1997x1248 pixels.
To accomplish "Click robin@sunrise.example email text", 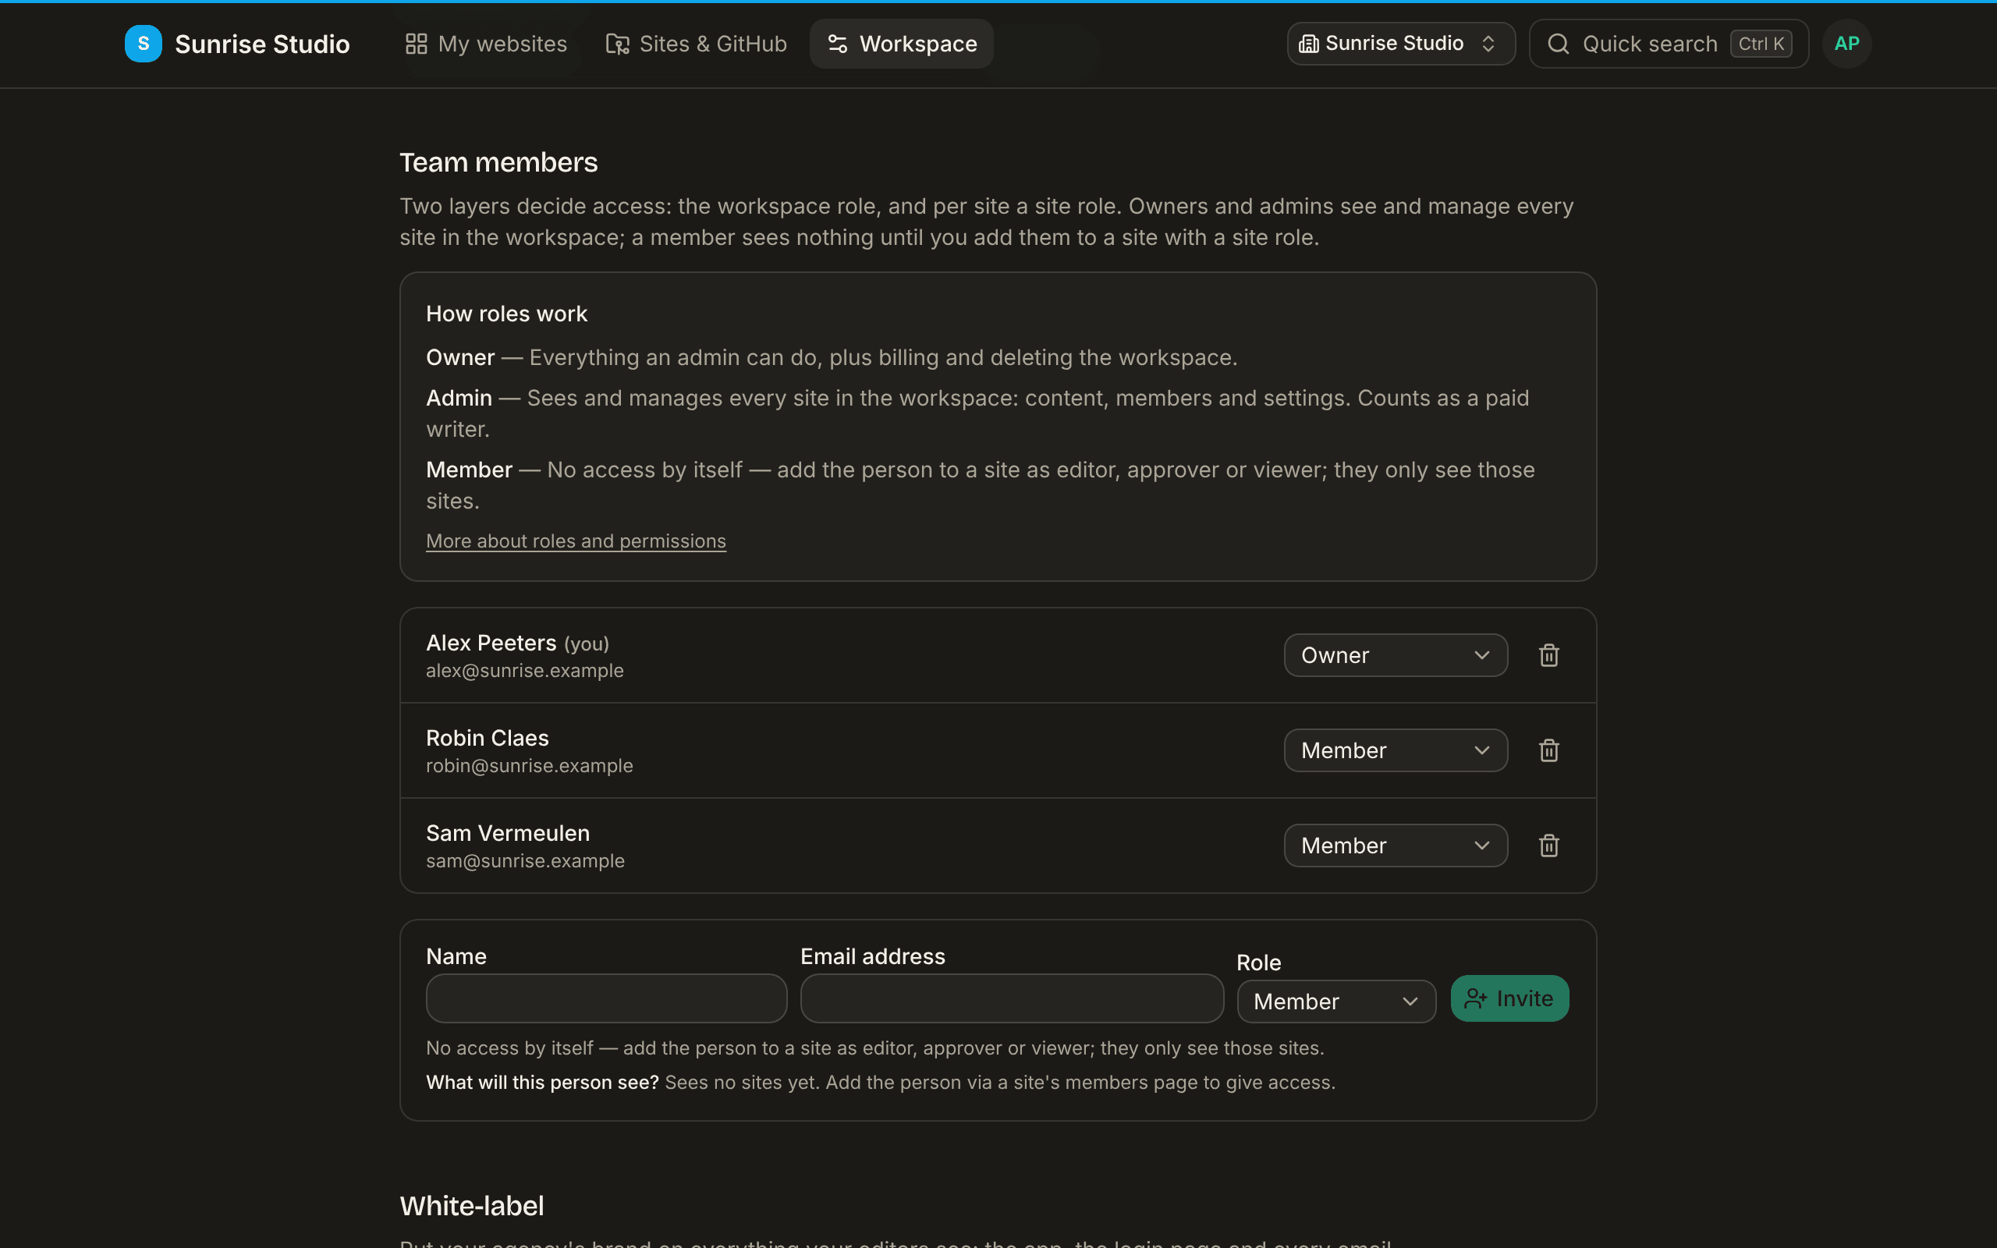I will 530,766.
